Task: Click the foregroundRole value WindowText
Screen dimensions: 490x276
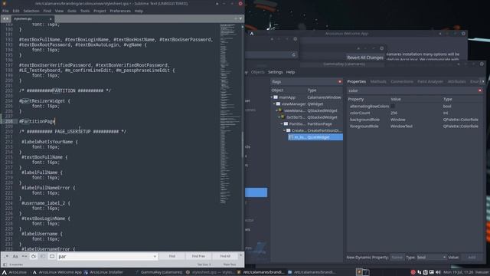Action: 401,126
